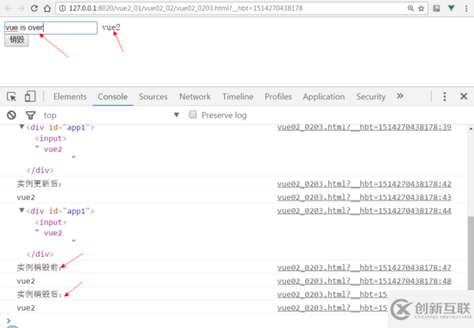Image resolution: width=474 pixels, height=328 pixels.
Task: Click the save extension icon in the toolbar
Action: coord(436,8)
